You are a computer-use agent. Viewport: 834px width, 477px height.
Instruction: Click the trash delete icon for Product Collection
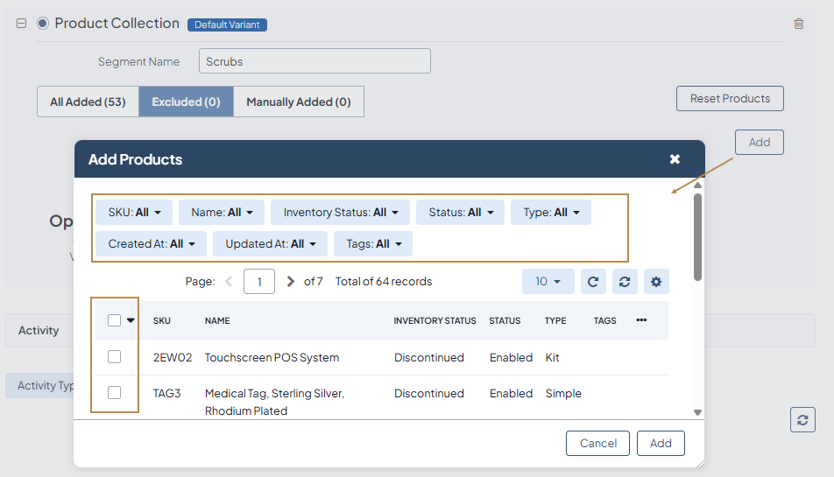[x=798, y=24]
